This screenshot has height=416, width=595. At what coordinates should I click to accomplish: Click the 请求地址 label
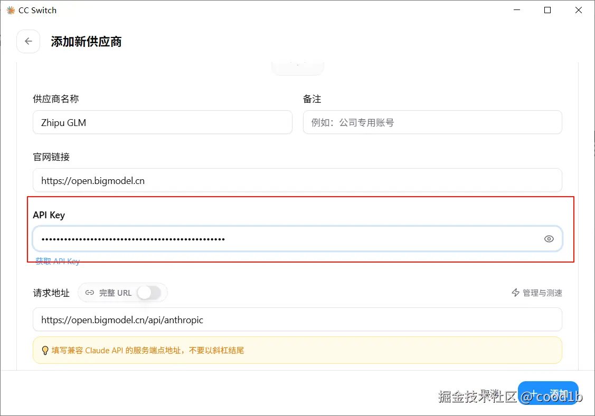51,293
